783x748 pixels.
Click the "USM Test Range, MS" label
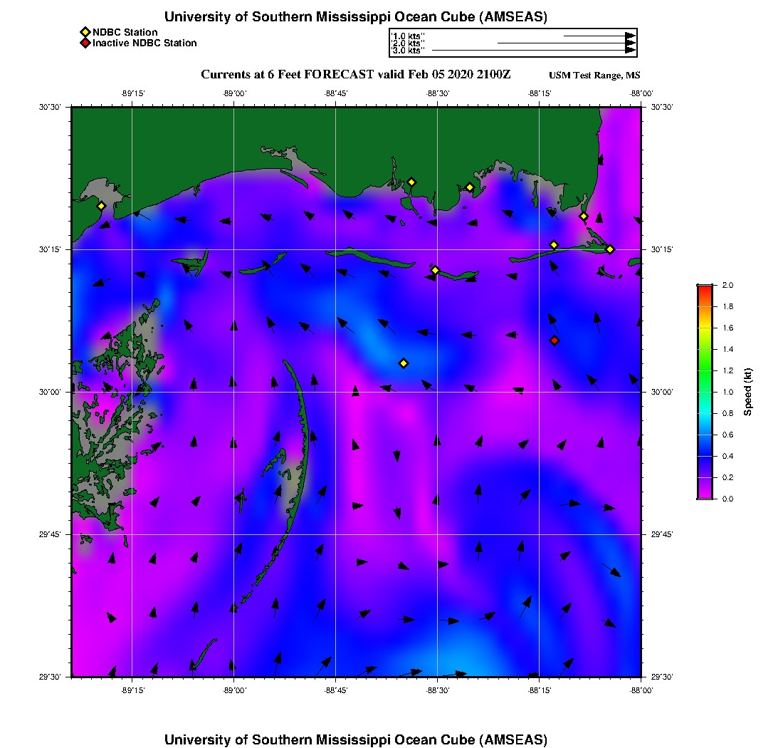(594, 76)
